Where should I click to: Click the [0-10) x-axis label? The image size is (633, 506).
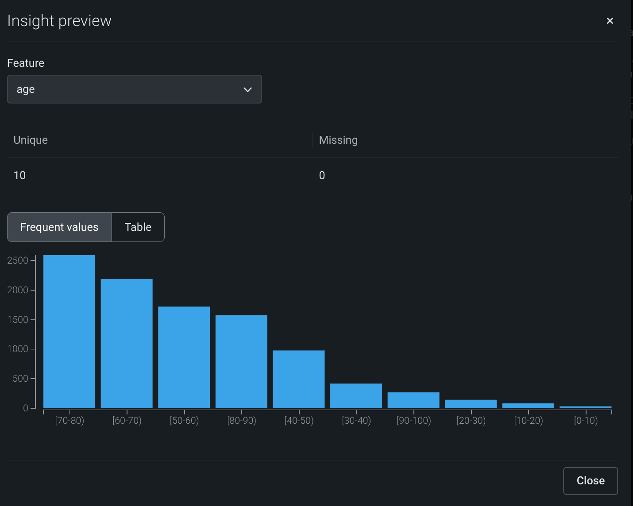click(586, 421)
